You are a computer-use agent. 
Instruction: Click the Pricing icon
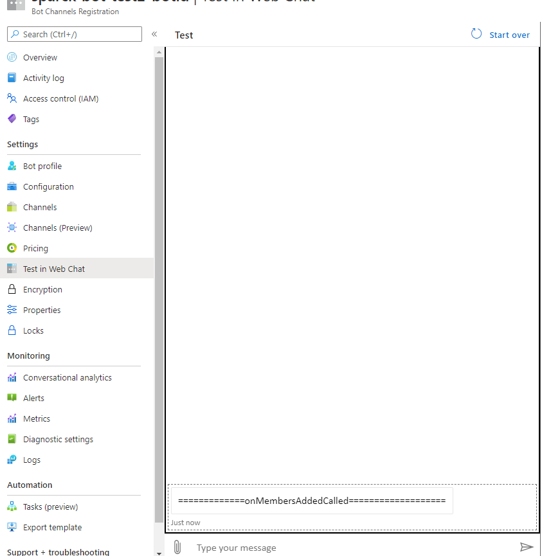[12, 248]
